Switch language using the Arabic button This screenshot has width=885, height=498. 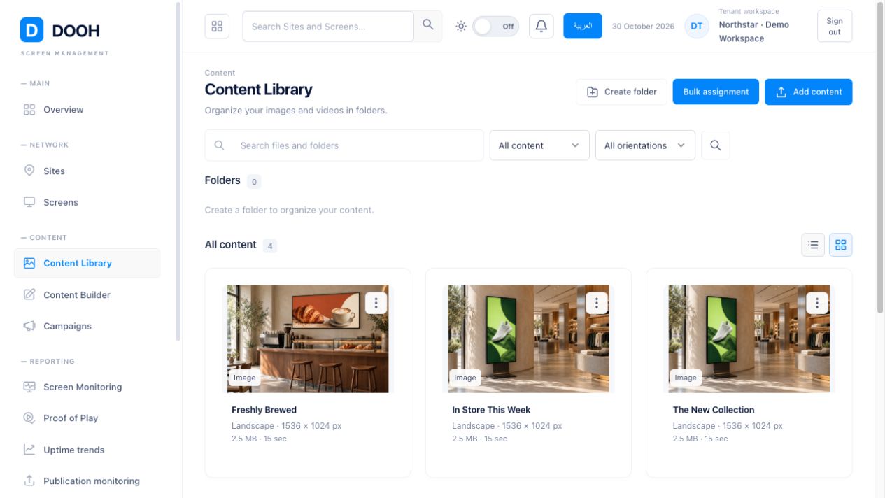click(x=583, y=26)
